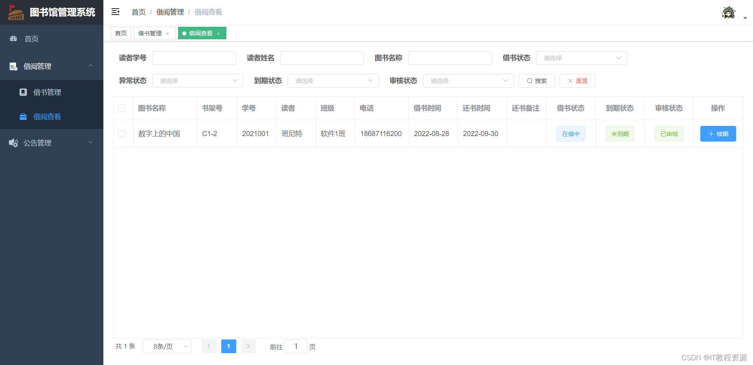Open 借书管理 via its sidebar icon
Viewport: 753px width, 365px height.
[23, 92]
